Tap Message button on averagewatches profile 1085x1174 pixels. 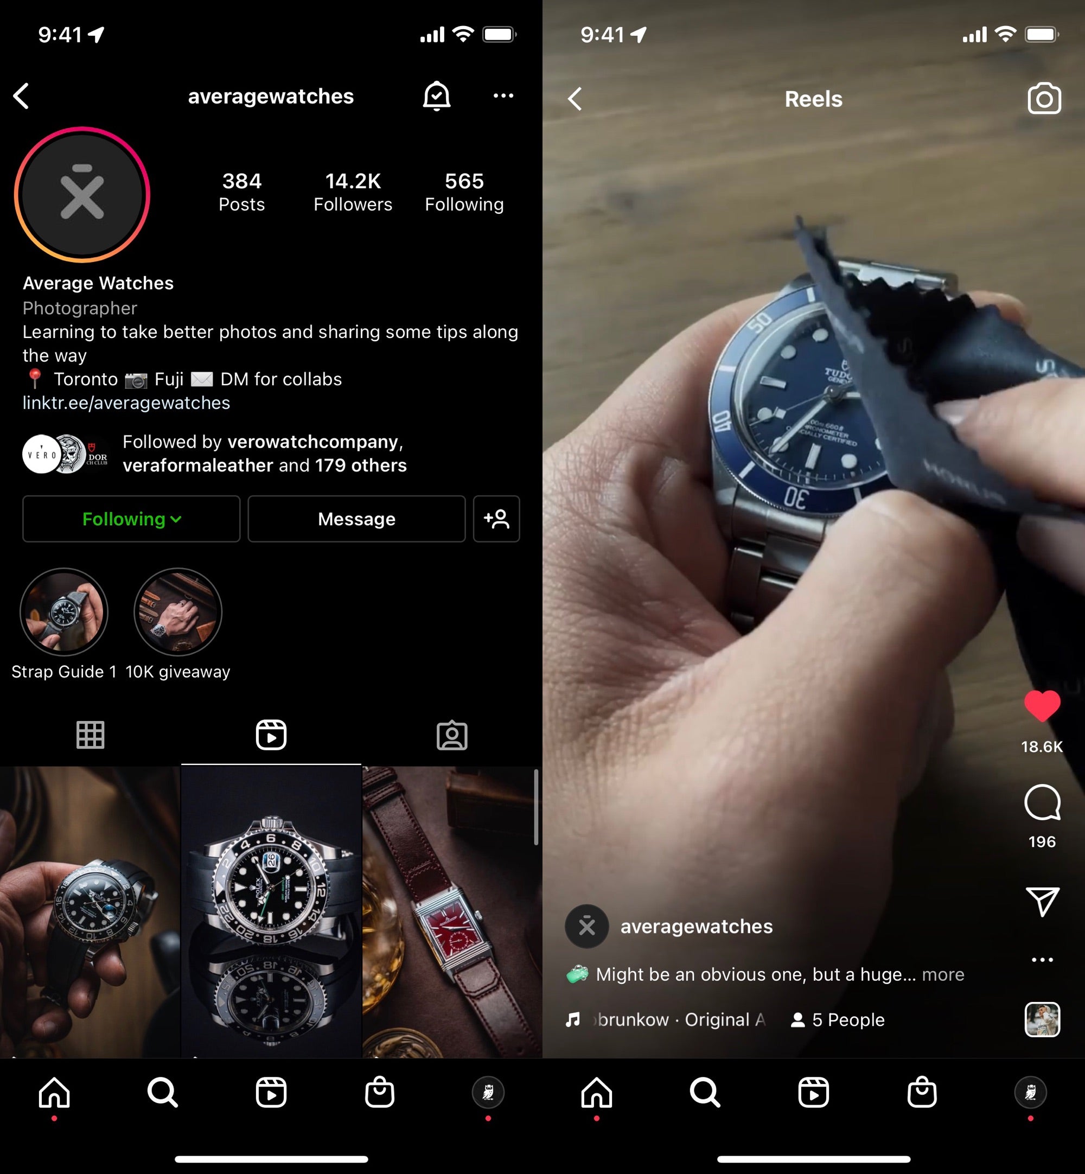[x=357, y=520]
